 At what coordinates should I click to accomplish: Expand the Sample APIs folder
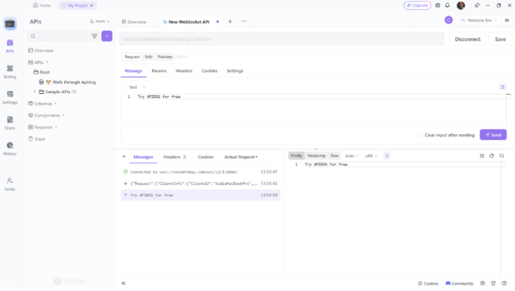click(x=34, y=92)
